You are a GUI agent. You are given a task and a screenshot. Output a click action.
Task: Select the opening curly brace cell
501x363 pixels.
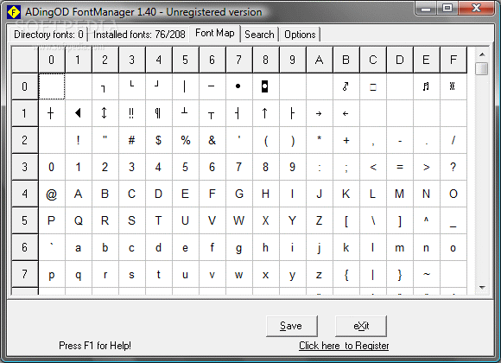point(346,274)
